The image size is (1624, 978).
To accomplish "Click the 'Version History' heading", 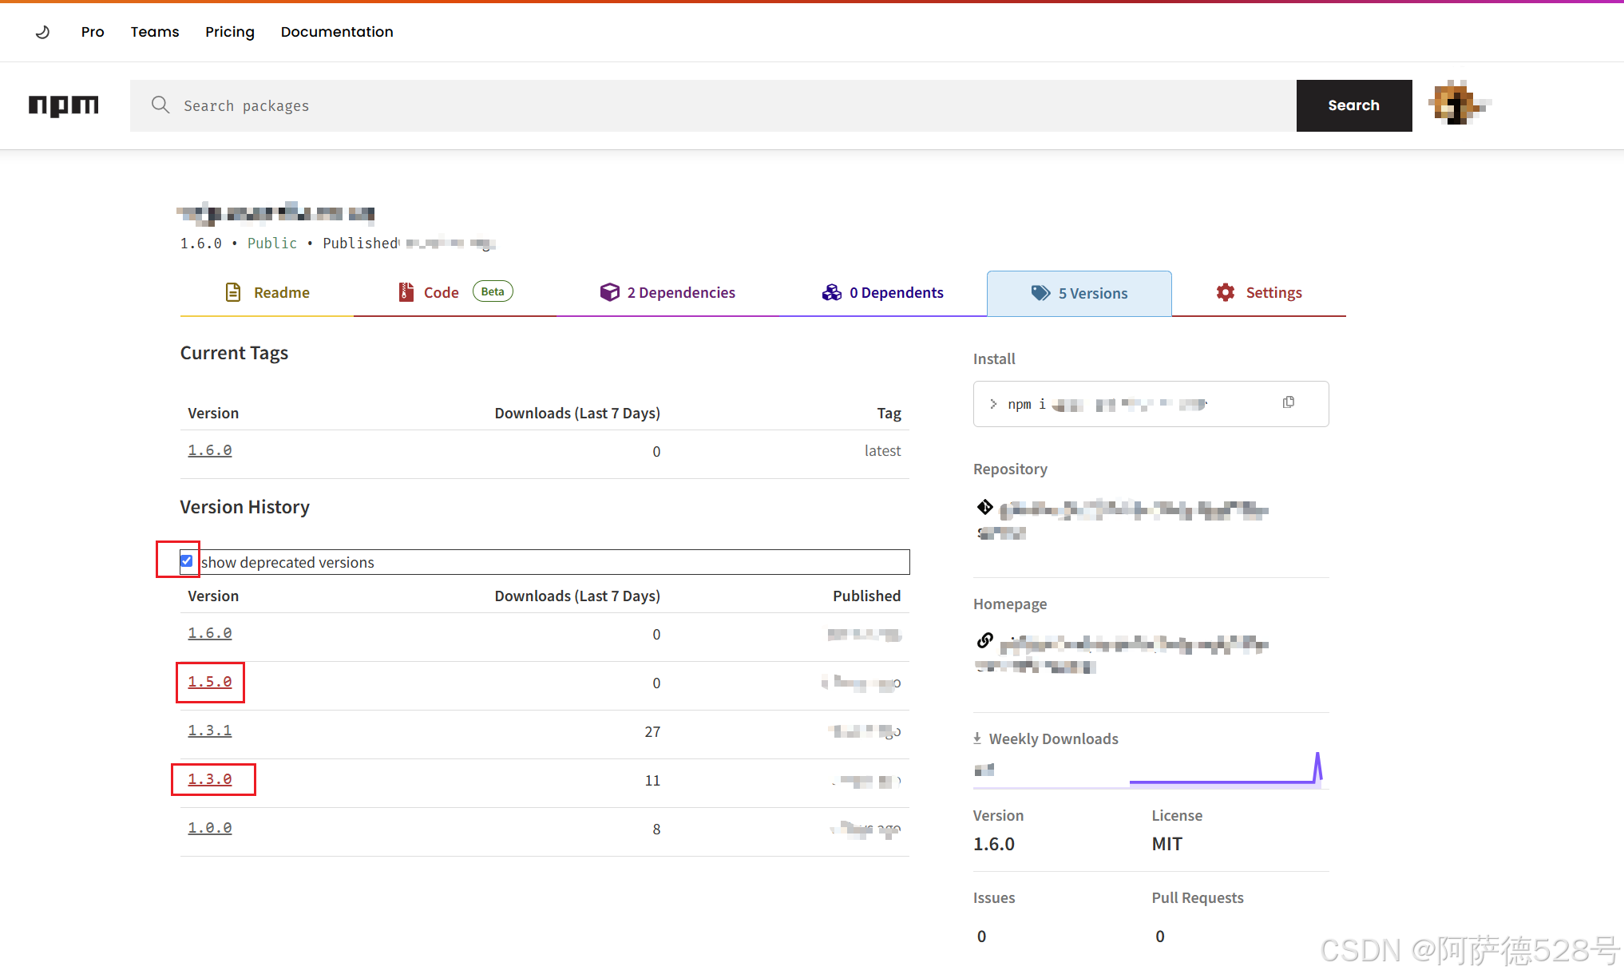I will [245, 507].
